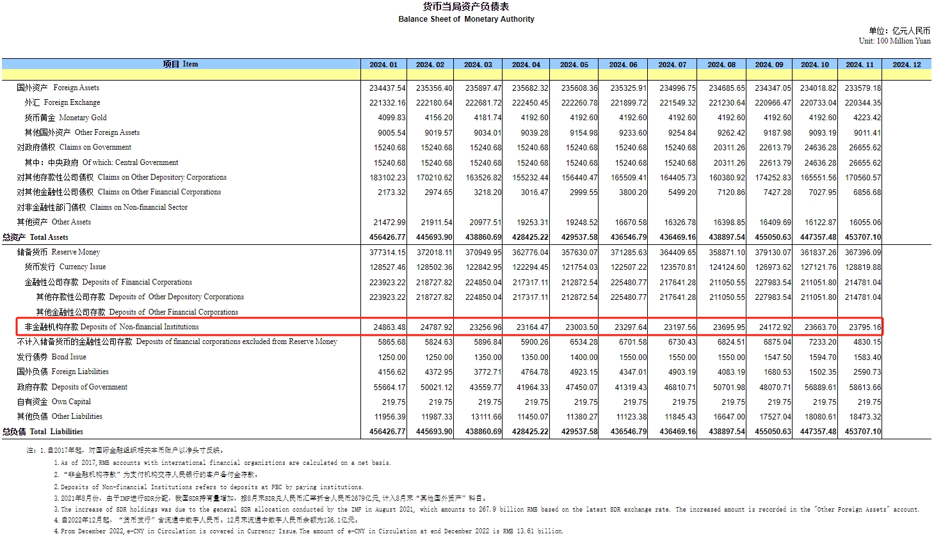The width and height of the screenshot is (934, 541).
Task: Click the footnote about SDR holdings increase
Action: pos(487,510)
